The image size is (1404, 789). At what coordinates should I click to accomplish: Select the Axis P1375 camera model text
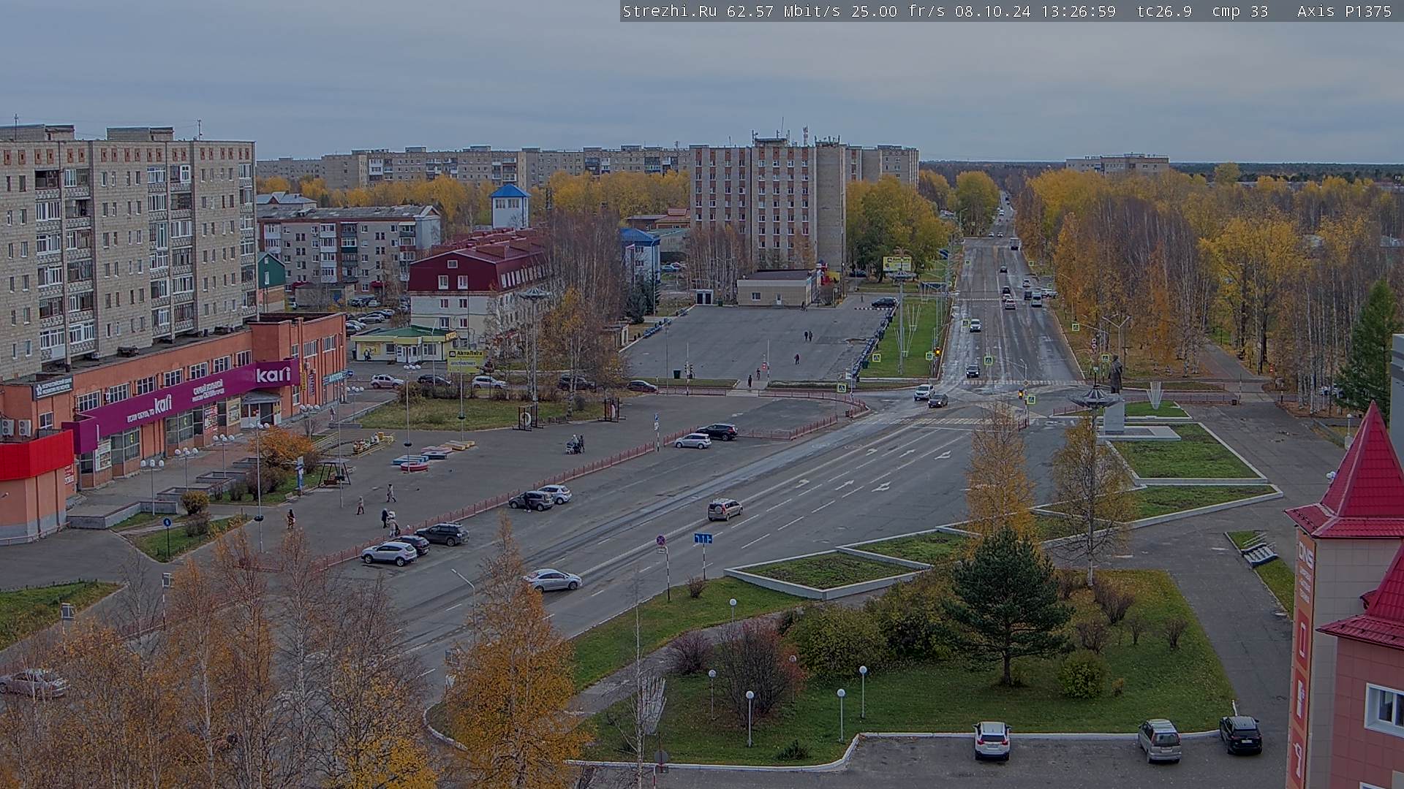(x=1345, y=11)
